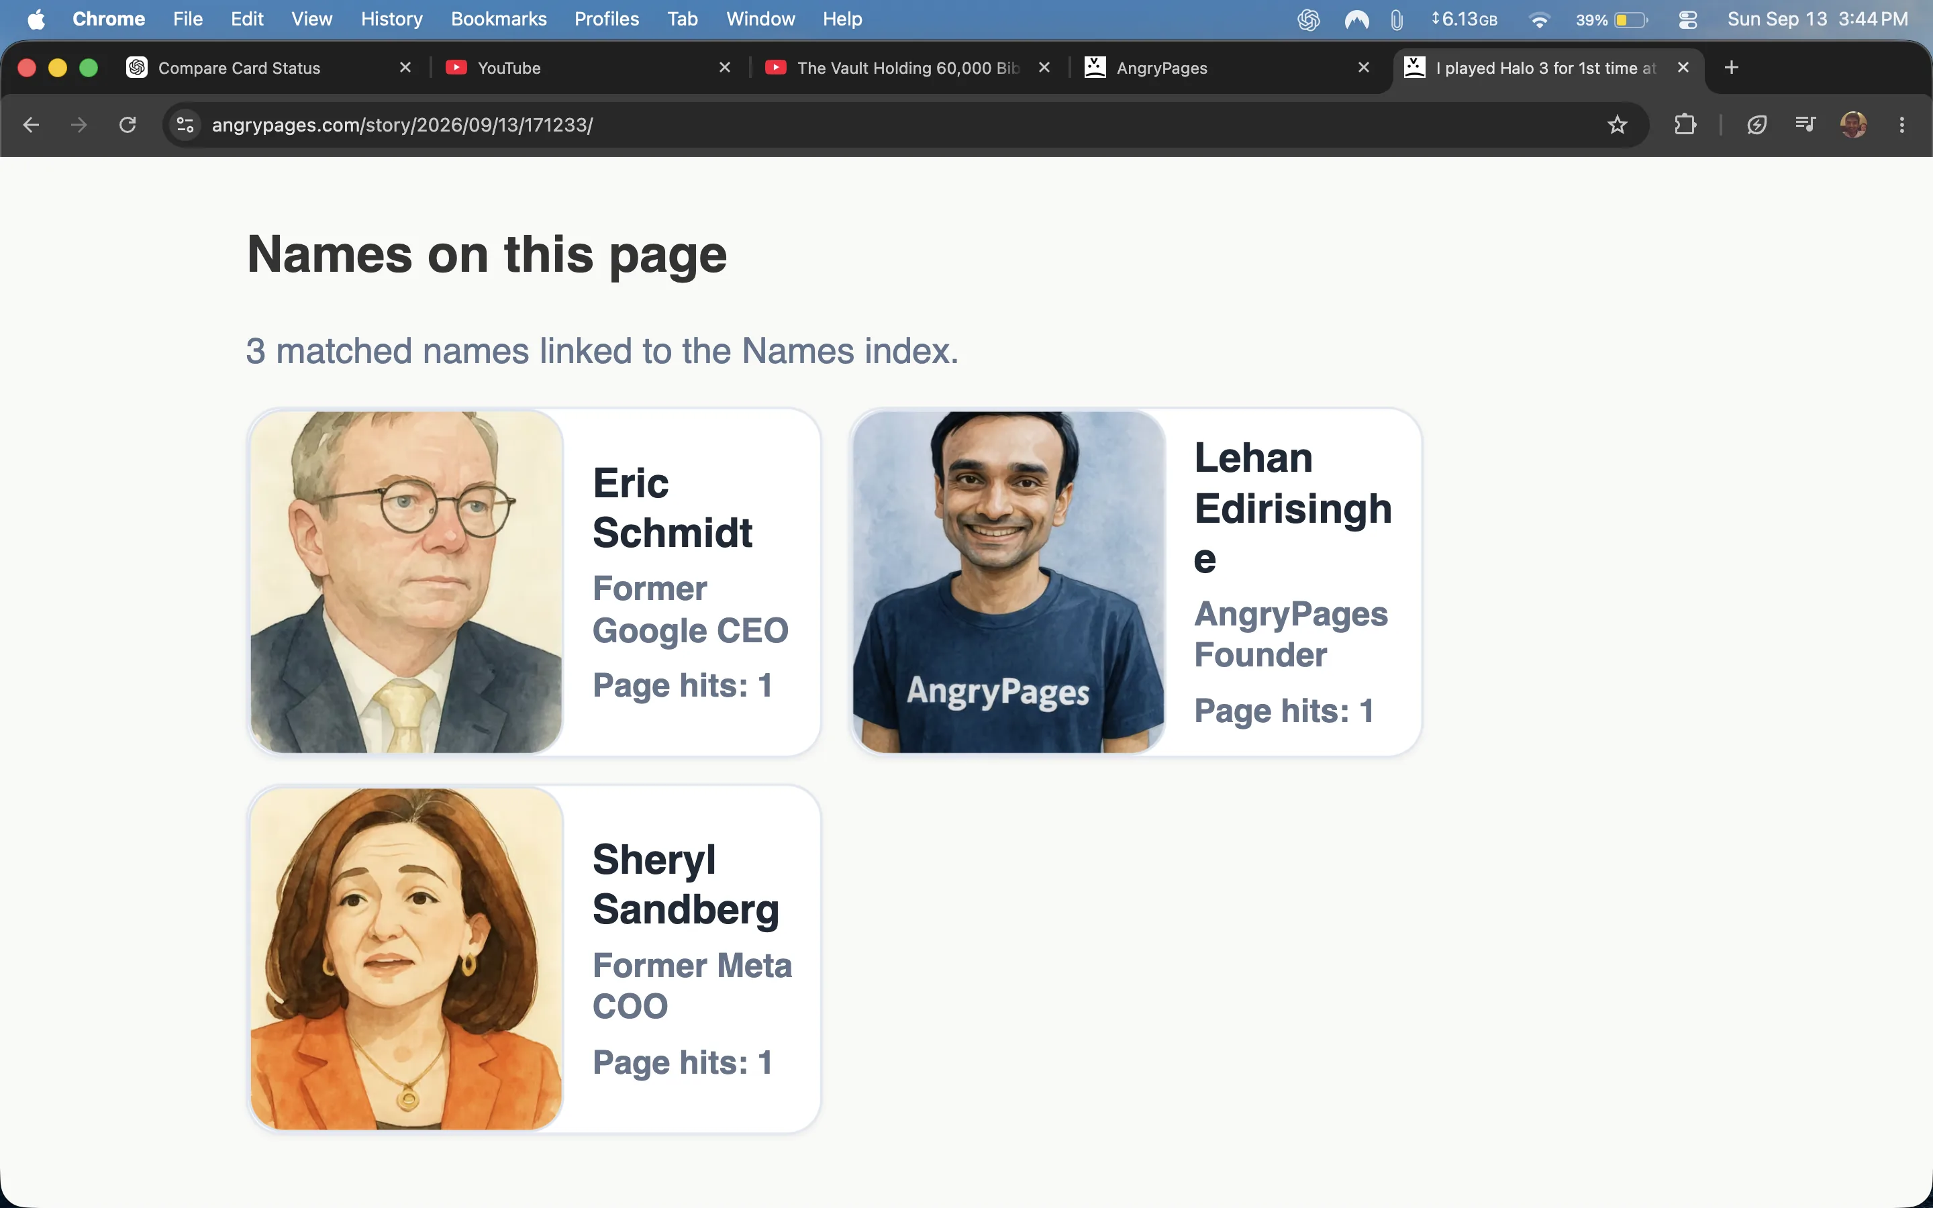Click 'Page hits: 1' under Lehan Edirisinghe
Screen dimensions: 1933x1208
click(1285, 711)
